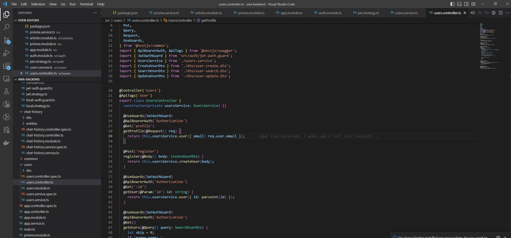The image size is (511, 238).
Task: Open the Run and Debug view
Action: [x=6, y=53]
